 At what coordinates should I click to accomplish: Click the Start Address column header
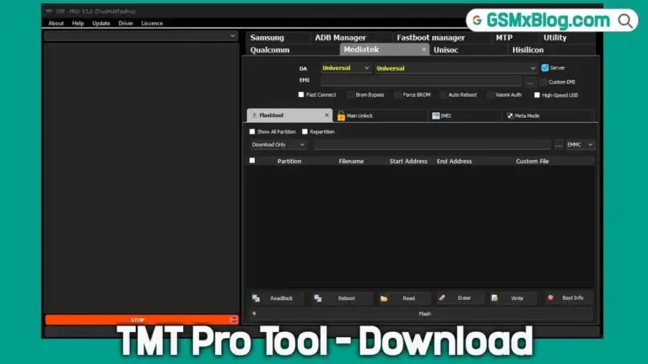point(408,162)
